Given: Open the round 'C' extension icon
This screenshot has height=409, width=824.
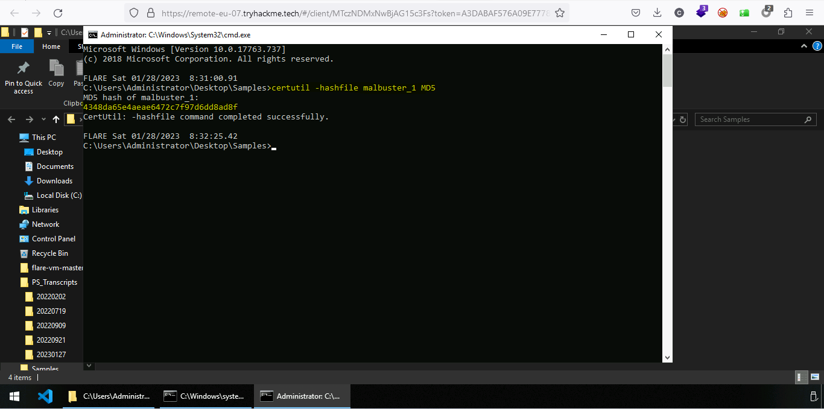Looking at the screenshot, I should (679, 13).
